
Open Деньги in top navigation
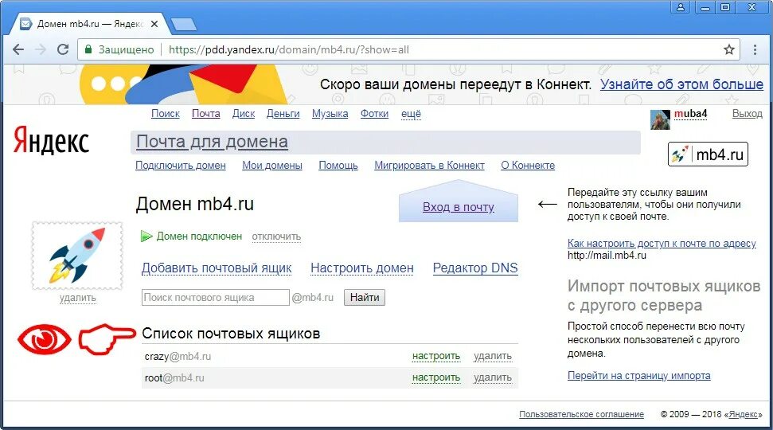pos(283,114)
